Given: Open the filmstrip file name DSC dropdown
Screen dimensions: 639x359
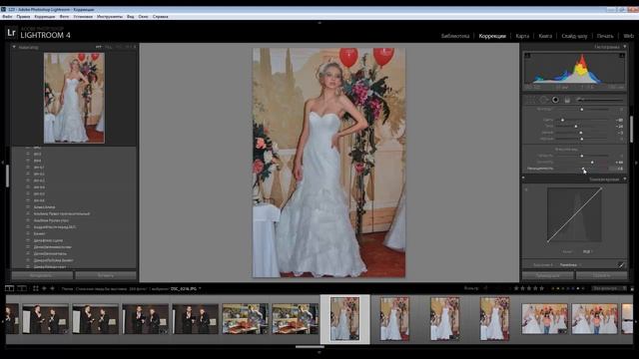Looking at the screenshot, I should coord(186,288).
